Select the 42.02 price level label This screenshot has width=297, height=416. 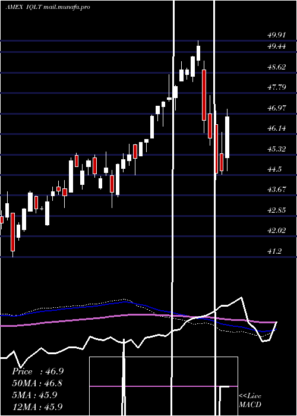coord(277,231)
